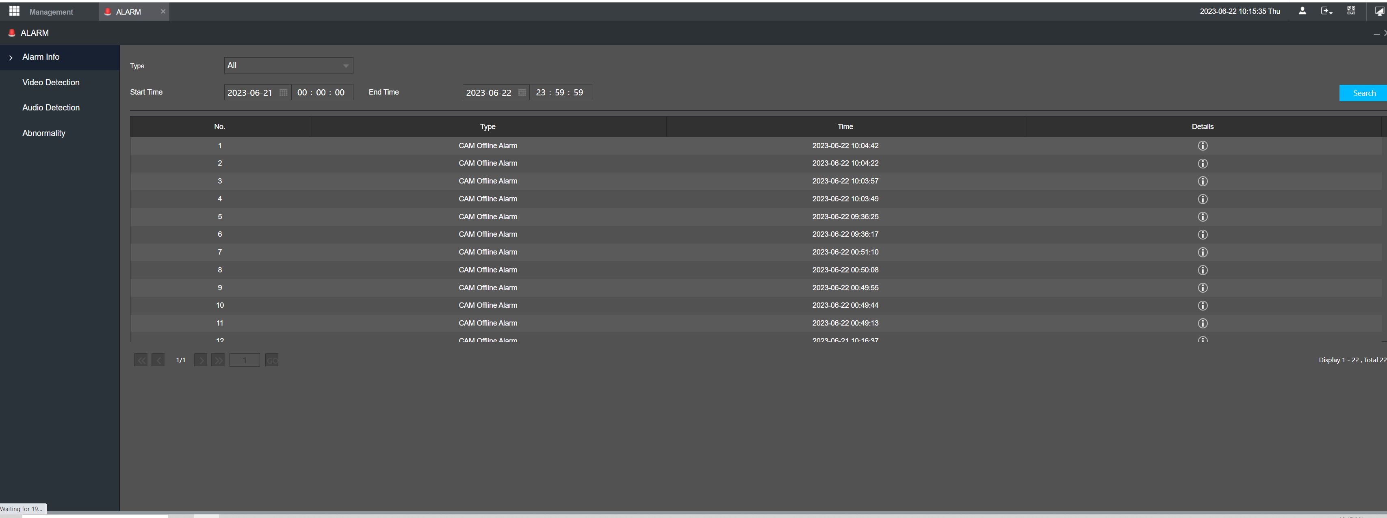Go to the last results page
This screenshot has width=1387, height=518.
[218, 360]
